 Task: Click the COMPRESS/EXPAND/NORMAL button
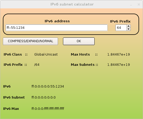pyautogui.click(x=31, y=41)
